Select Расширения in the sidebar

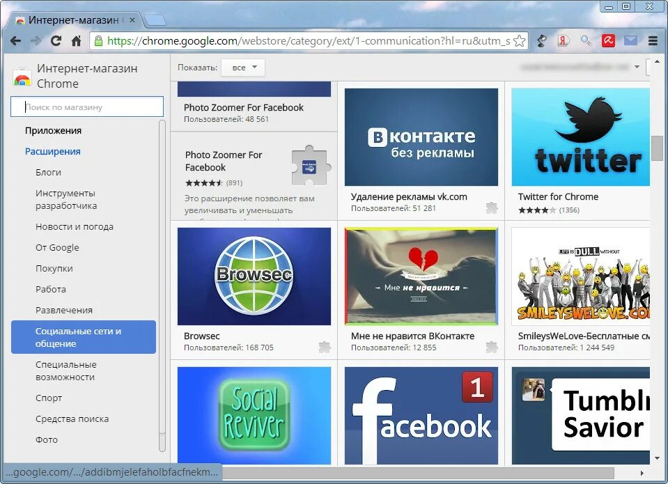(x=53, y=151)
